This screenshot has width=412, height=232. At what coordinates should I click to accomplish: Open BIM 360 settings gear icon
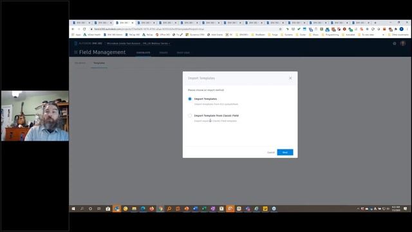pos(395,43)
